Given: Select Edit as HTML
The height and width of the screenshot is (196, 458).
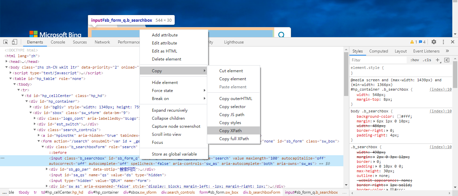Looking at the screenshot, I should (x=174, y=51).
